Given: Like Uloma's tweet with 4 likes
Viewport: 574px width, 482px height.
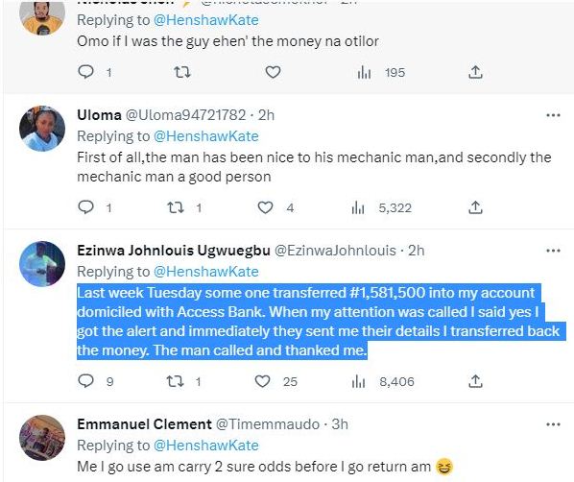Looking at the screenshot, I should coord(265,207).
